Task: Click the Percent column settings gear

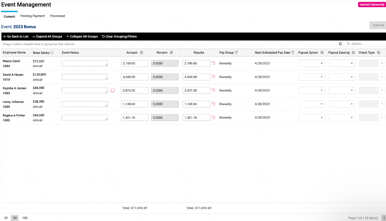Action: (x=172, y=53)
